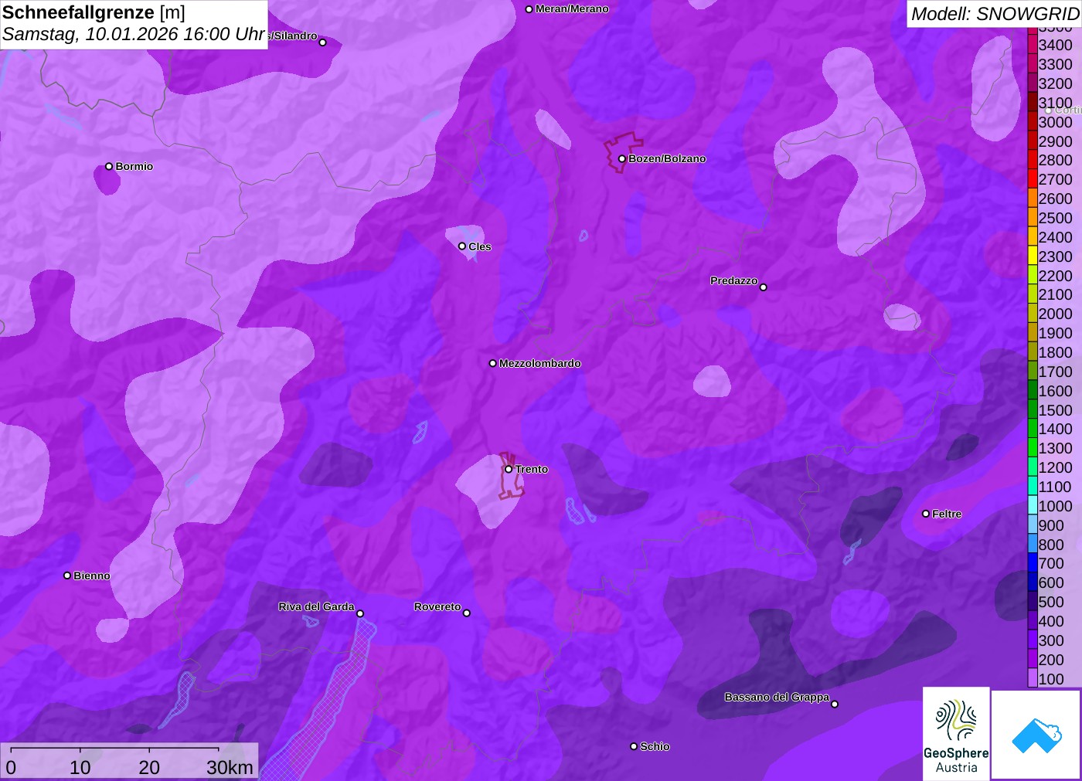
Task: Click the legend value '1100'
Action: click(1055, 487)
